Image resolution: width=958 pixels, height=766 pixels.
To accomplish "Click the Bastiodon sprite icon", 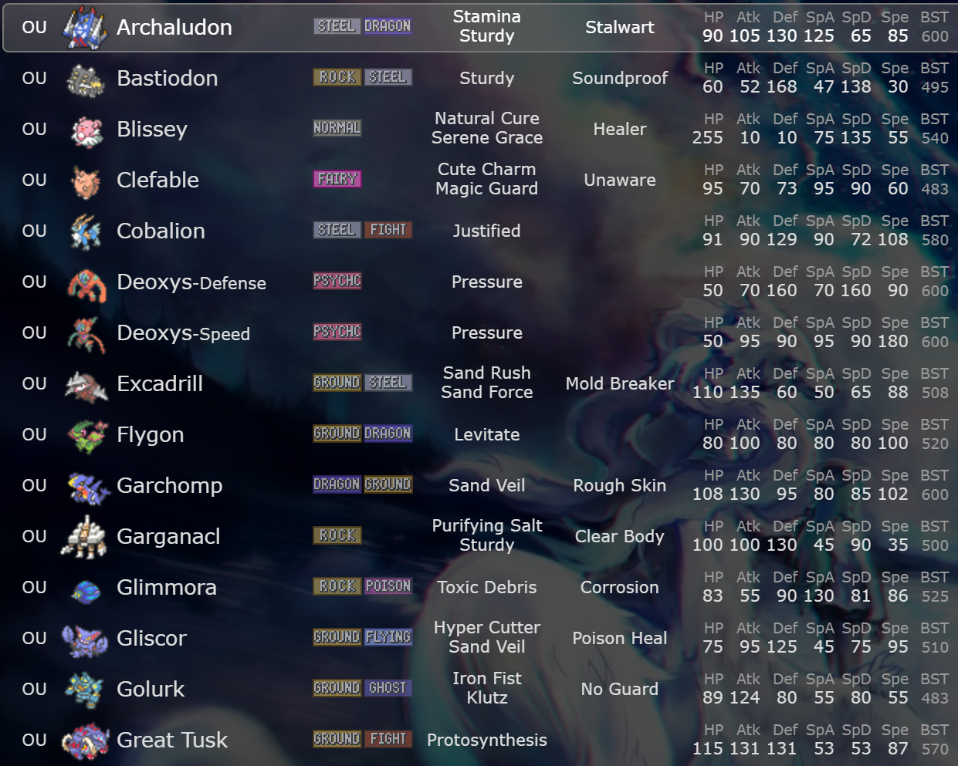I will (x=85, y=79).
